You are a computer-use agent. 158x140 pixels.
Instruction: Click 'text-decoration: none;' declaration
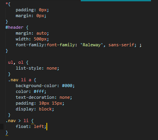point(44,97)
